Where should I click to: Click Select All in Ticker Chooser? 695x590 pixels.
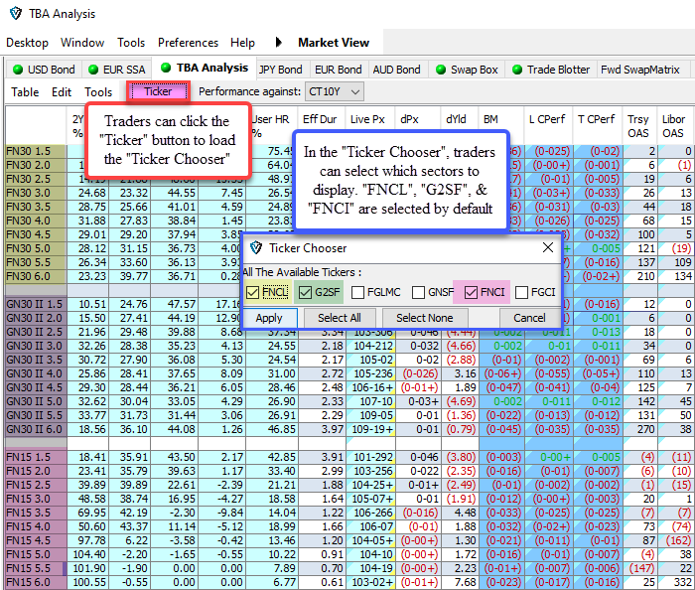(340, 318)
